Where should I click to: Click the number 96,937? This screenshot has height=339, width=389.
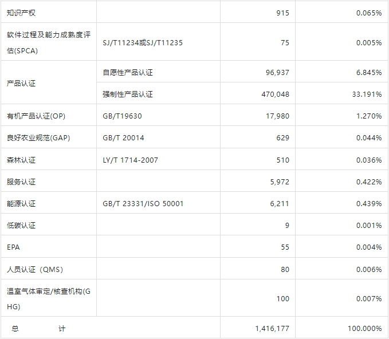pyautogui.click(x=277, y=72)
